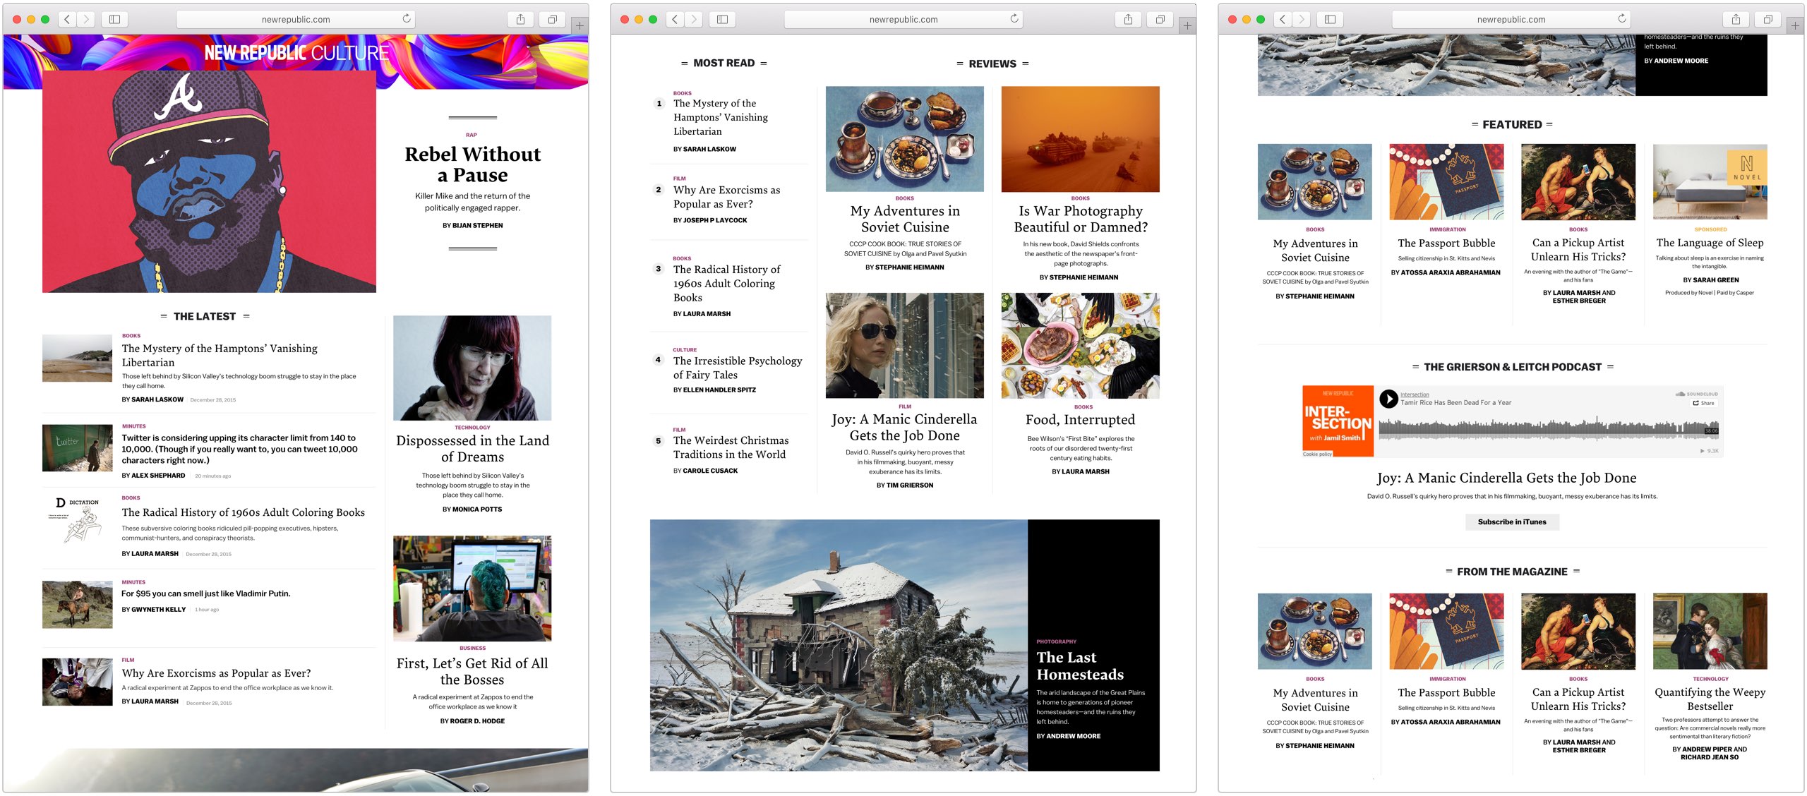This screenshot has height=796, width=1807.
Task: Open Rebel Without a Pause headline
Action: 473,164
